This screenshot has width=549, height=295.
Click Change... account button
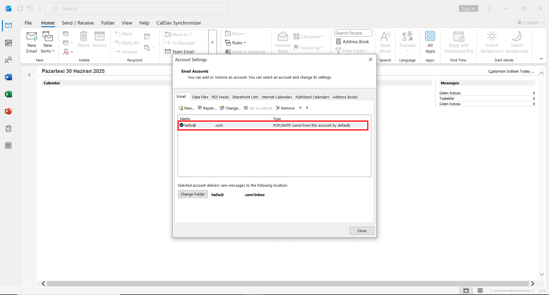pyautogui.click(x=230, y=108)
